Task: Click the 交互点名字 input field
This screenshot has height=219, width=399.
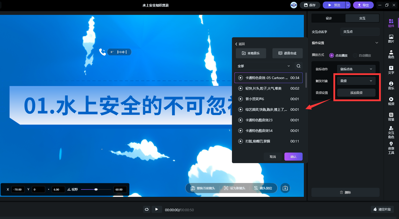Action: 360,32
